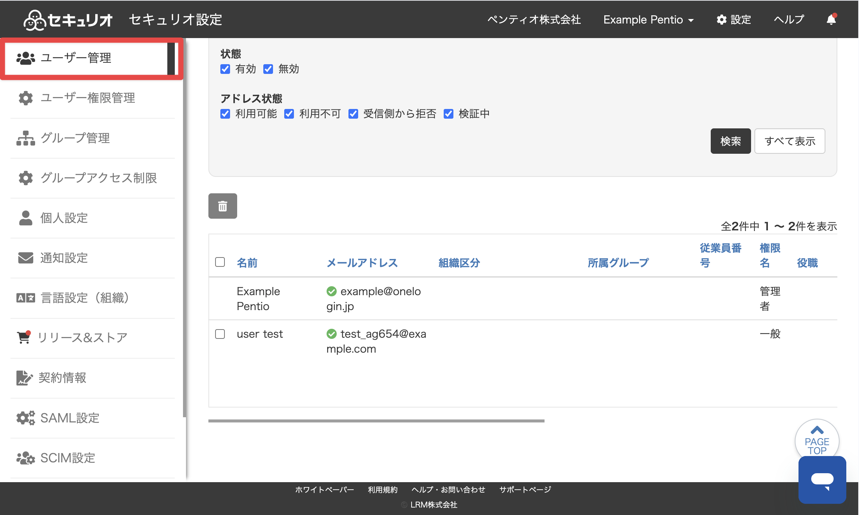Open the chat support widget

[822, 480]
